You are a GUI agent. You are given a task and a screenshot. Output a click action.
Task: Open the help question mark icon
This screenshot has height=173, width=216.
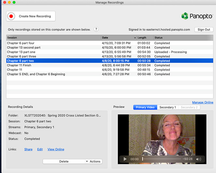[x=96, y=29]
